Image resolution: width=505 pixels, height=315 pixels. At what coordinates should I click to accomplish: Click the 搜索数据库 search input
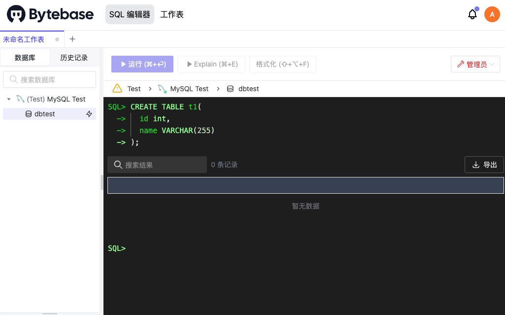click(x=49, y=79)
